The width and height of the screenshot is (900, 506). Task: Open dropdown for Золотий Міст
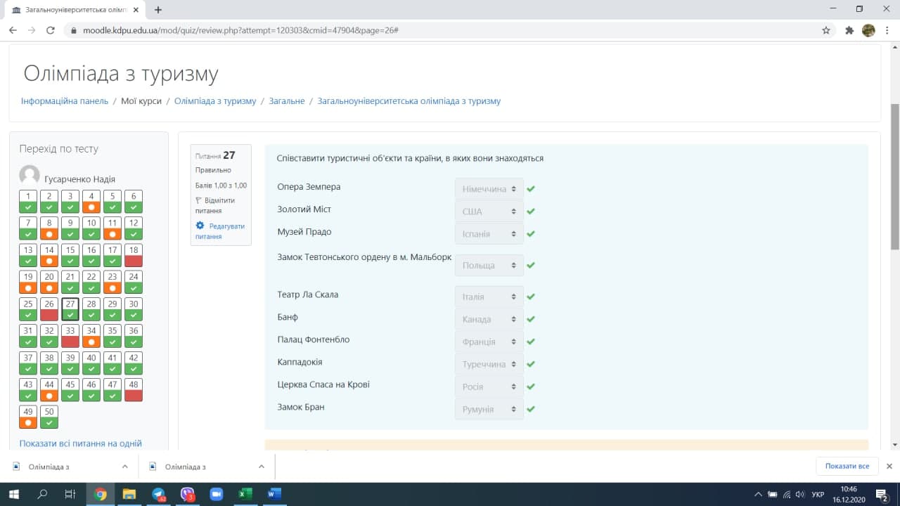(x=489, y=212)
